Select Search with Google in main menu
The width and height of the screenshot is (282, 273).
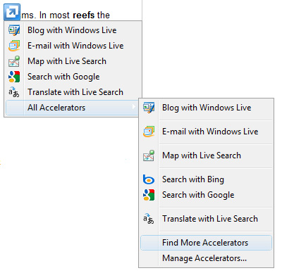pyautogui.click(x=73, y=77)
